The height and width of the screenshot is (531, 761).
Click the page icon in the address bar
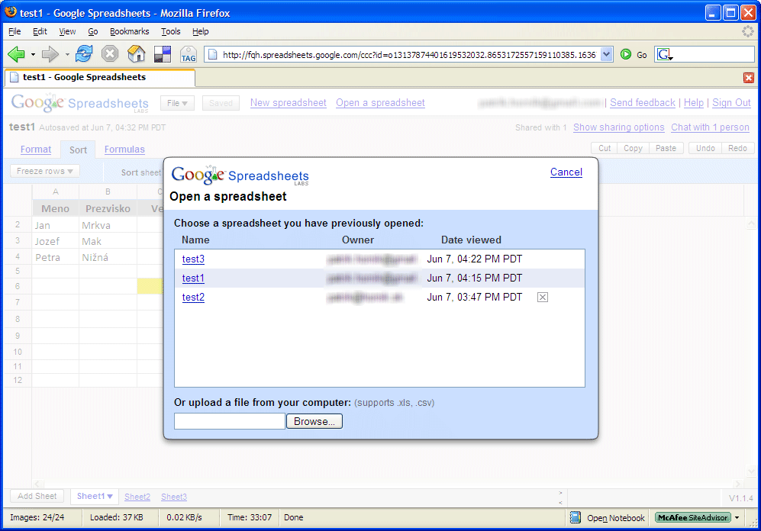tap(212, 55)
